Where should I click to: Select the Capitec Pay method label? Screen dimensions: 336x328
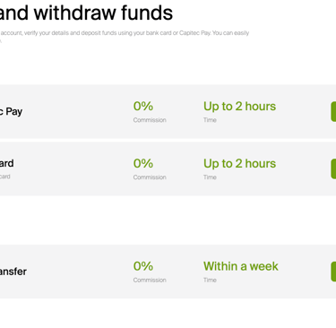[11, 112]
